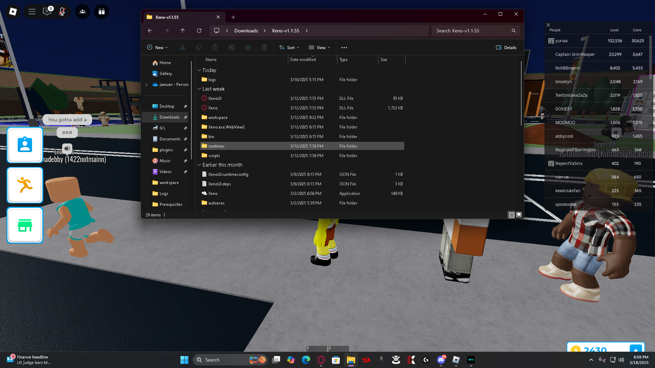Add a new File Explorer tab
This screenshot has height=368, width=655.
(233, 17)
